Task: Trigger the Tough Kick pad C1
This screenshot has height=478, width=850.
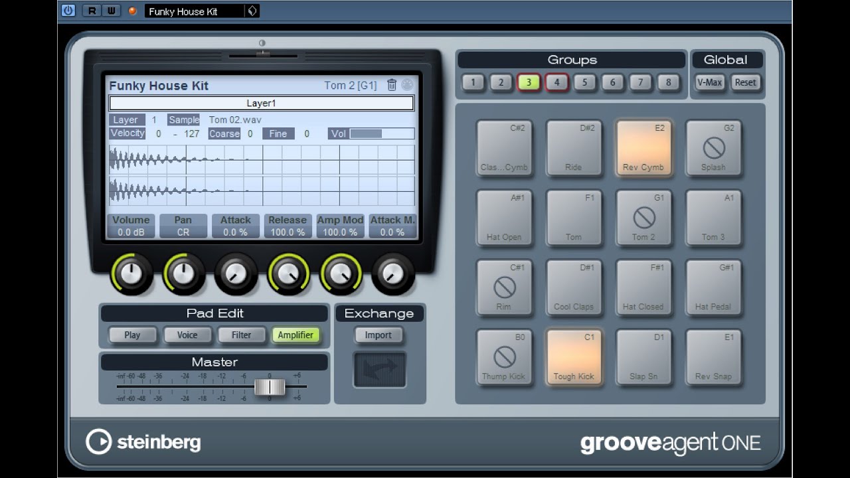Action: (x=574, y=357)
